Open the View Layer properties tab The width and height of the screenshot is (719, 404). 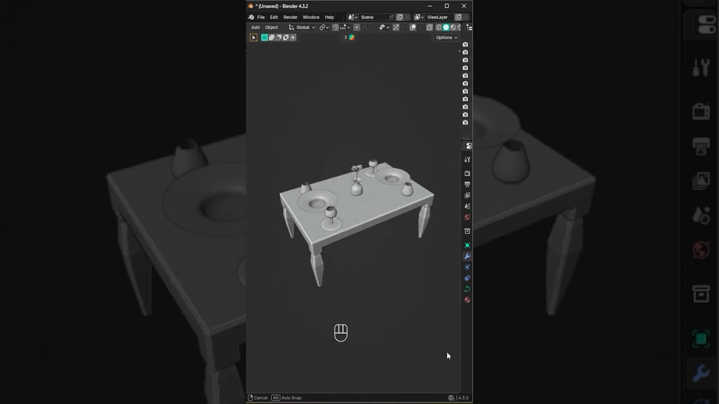coord(467,195)
